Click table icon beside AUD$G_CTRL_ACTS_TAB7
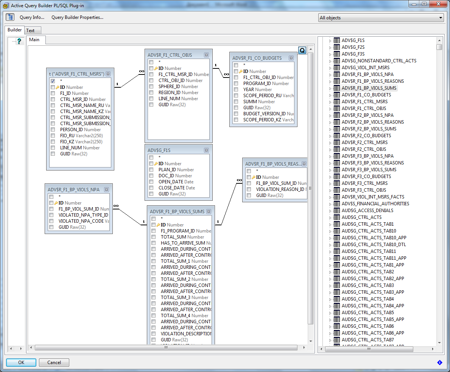450x372 pixels. (336, 340)
